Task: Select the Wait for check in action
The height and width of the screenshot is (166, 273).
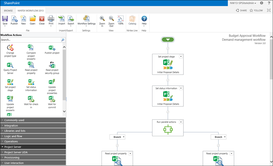Action: [31, 102]
